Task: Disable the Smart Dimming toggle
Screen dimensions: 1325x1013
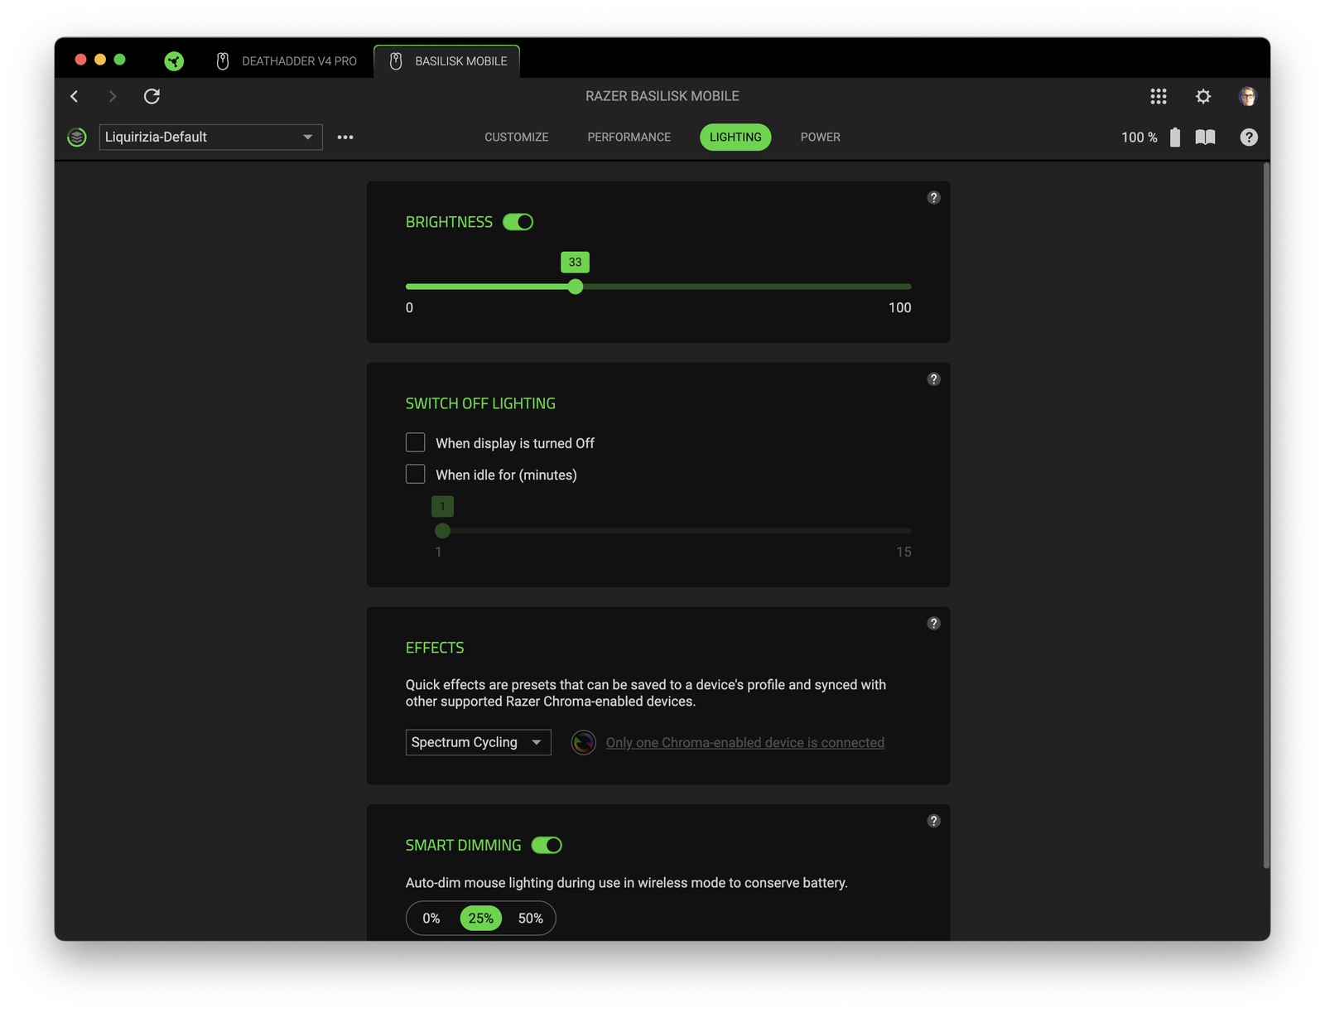Action: (547, 846)
